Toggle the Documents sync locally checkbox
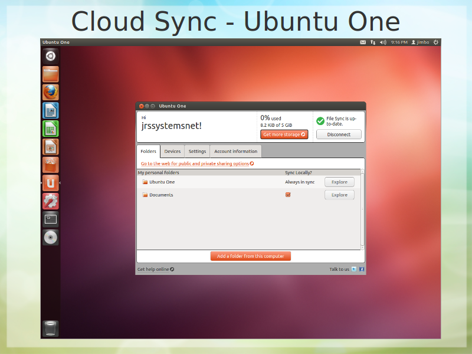Viewport: 472px width, 354px height. point(288,195)
